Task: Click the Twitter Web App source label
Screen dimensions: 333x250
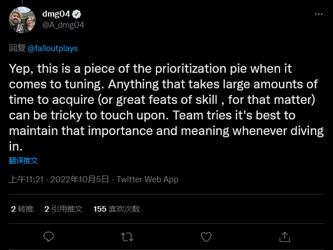Action: 148,179
